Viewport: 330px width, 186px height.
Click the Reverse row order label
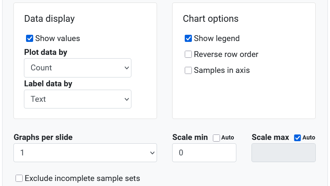(x=226, y=54)
